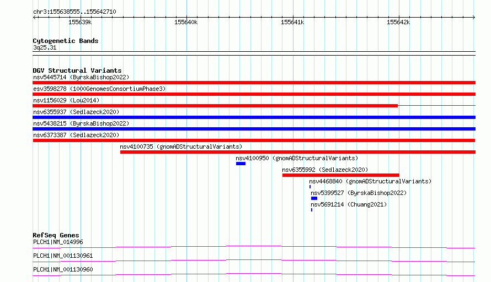Open nsv5691214 (Chuang2021) variant label
Viewport: 491px width, 282px height.
pos(349,204)
